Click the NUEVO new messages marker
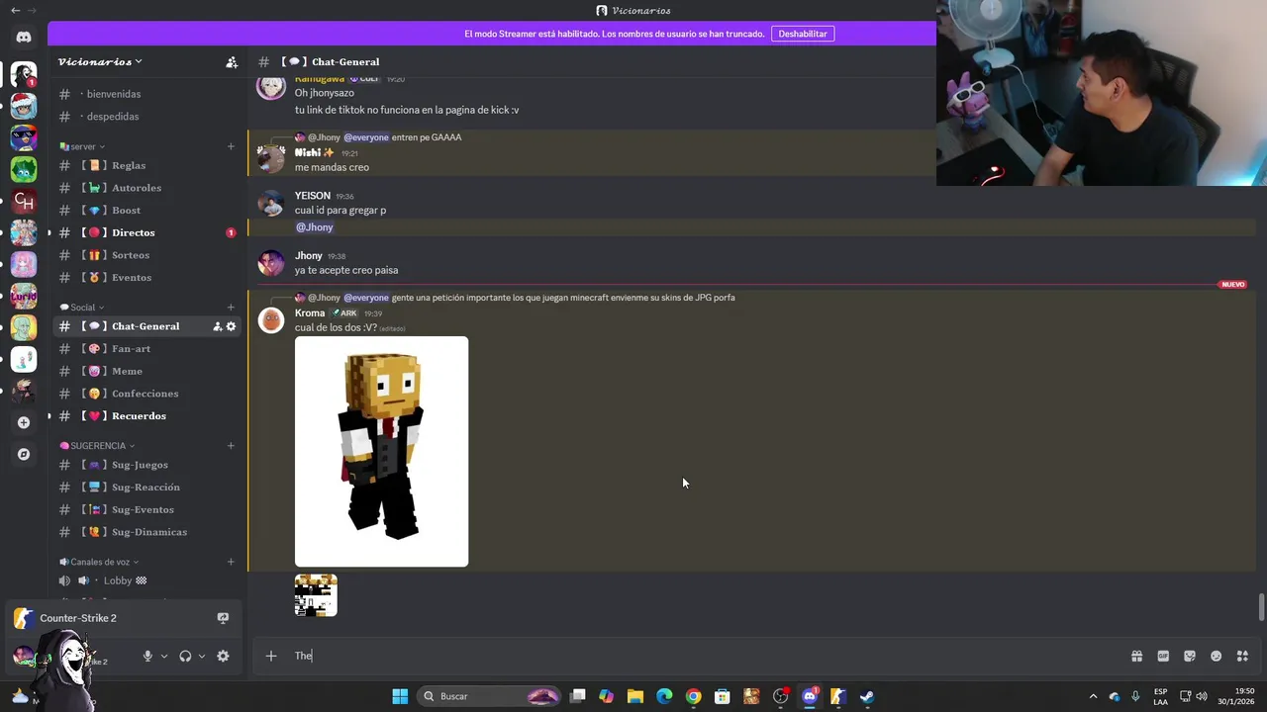Screen dimensions: 1267x712 (x=1233, y=285)
